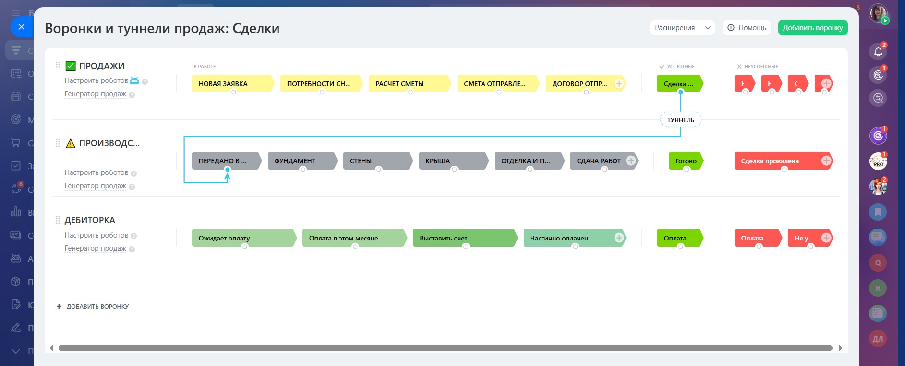Select the НОВАЯ ЗАЯВКА stage
This screenshot has height=366, width=905.
click(233, 83)
